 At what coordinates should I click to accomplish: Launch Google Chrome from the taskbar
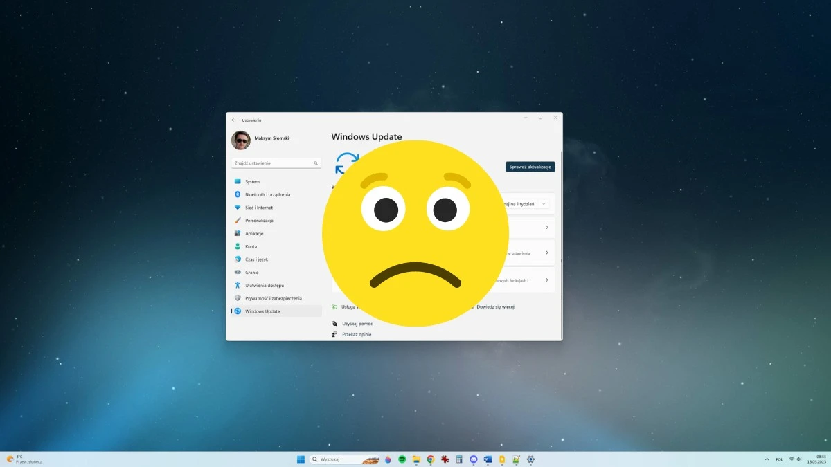pyautogui.click(x=430, y=459)
